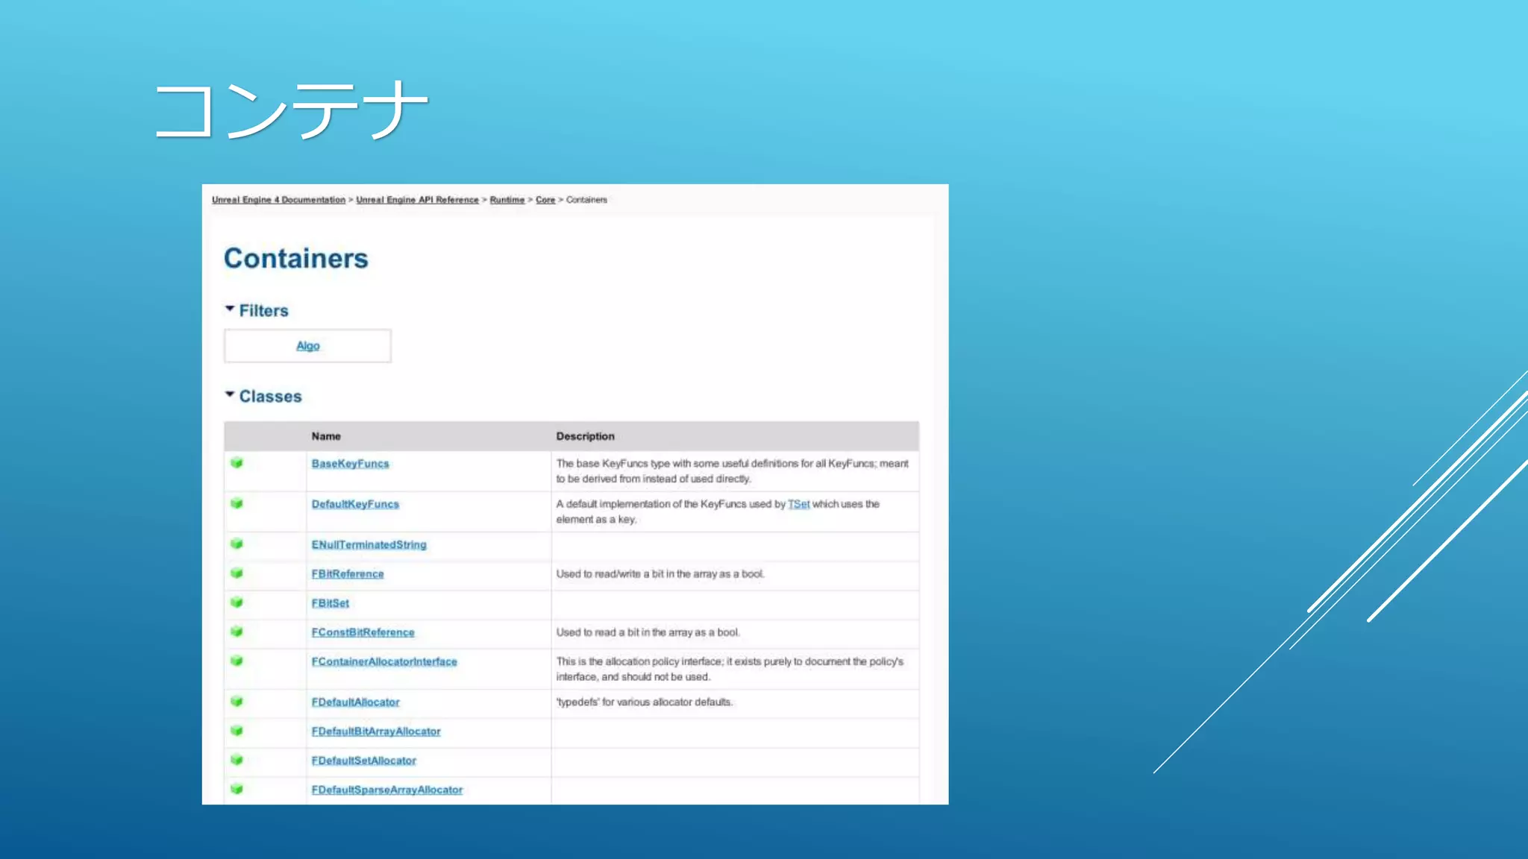
Task: Open the FDefaultSetAllocator class link
Action: [x=363, y=761]
